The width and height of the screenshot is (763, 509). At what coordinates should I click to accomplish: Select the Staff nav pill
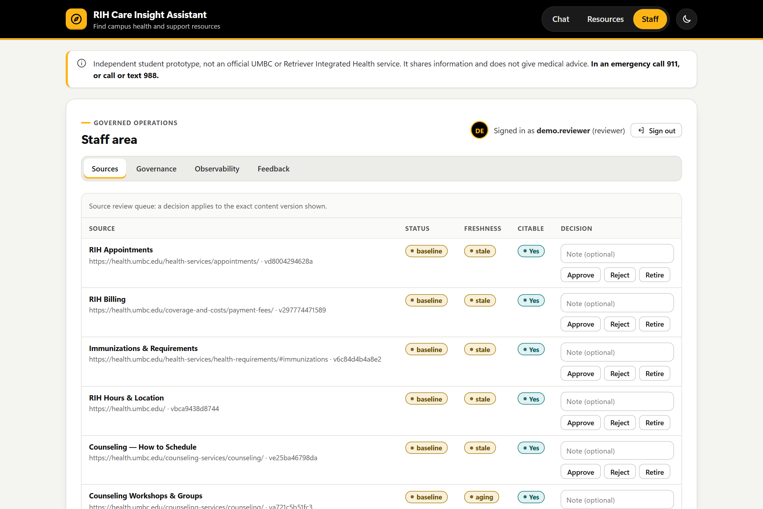(650, 19)
